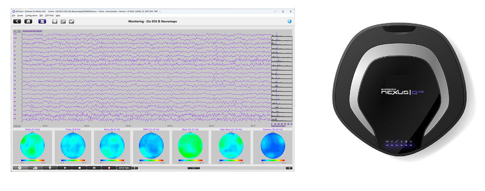Click the FP2 channel label
Viewport: 485px width, 191px height.
pos(15,38)
